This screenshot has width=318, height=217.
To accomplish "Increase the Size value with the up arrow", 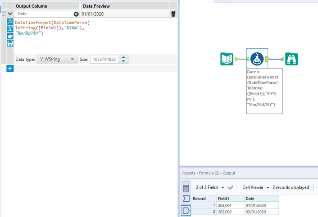I will pos(123,57).
